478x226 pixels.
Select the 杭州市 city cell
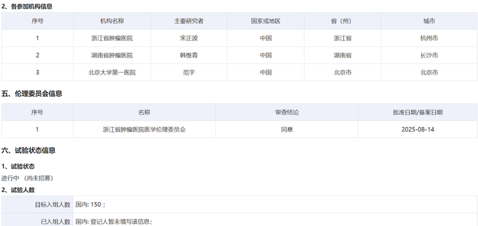tap(429, 38)
